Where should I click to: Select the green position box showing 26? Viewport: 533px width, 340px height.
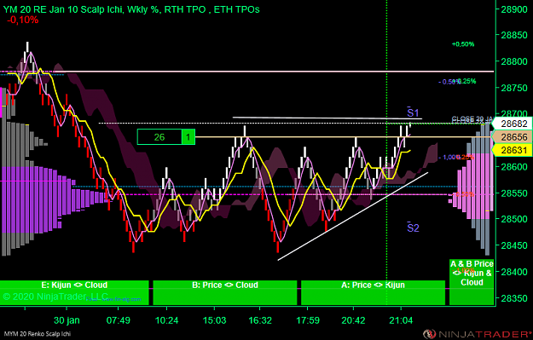[159, 137]
